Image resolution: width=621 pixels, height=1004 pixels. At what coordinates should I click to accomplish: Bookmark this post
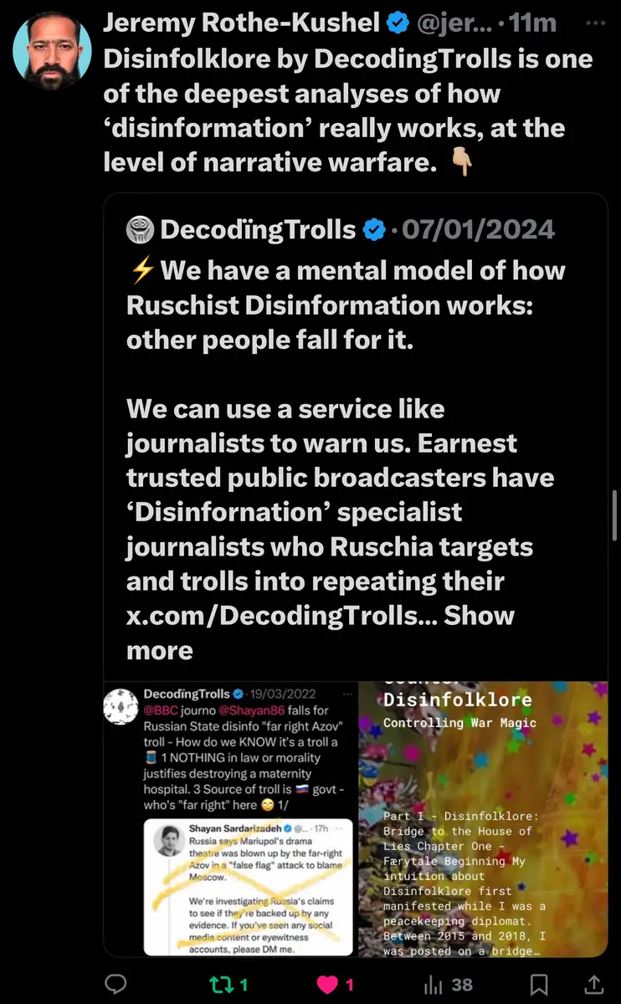click(x=540, y=985)
